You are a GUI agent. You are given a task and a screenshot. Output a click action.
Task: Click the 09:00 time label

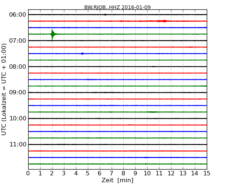18,93
